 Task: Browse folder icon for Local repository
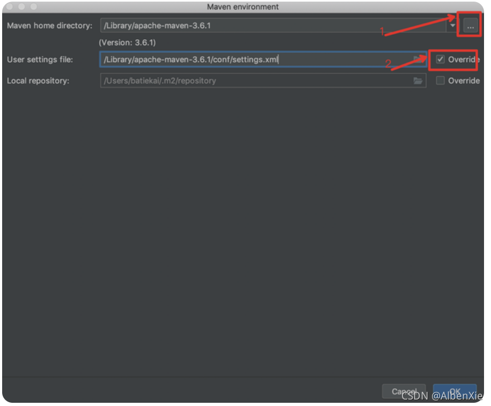pos(417,81)
